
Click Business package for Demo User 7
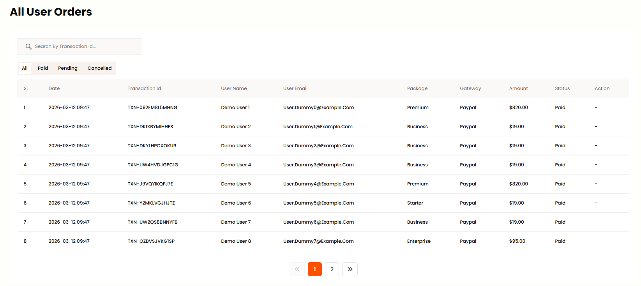pyautogui.click(x=417, y=222)
